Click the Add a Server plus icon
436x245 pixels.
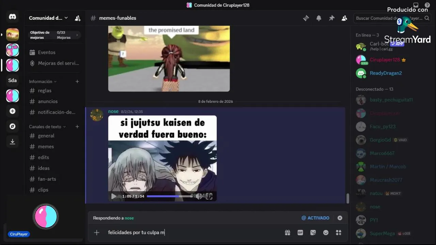coord(13,111)
